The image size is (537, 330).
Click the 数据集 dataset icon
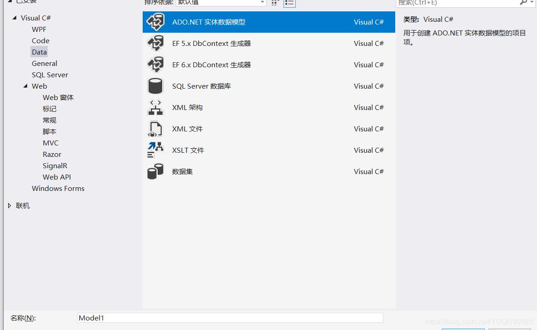click(155, 172)
